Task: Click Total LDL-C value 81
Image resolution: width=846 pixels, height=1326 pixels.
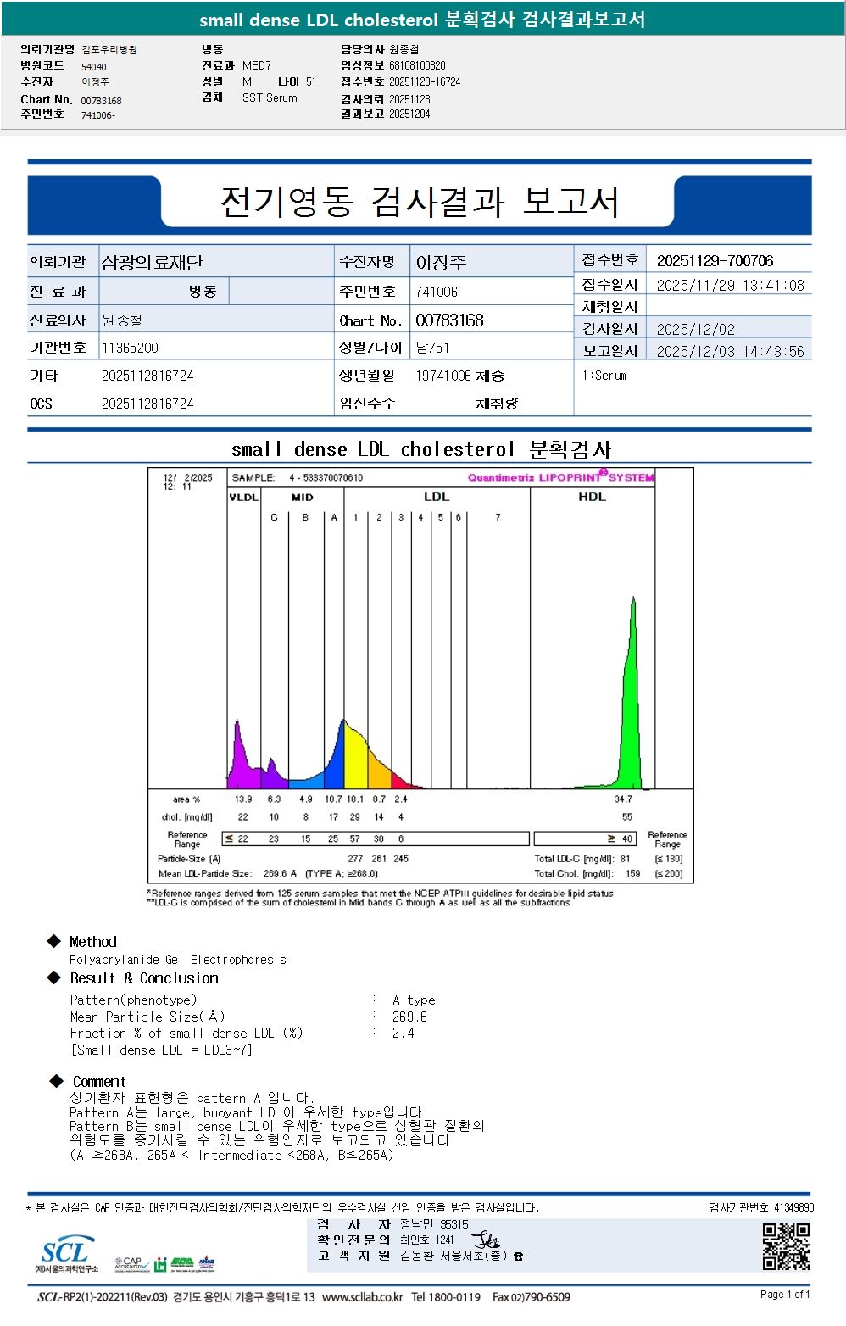Action: point(625,859)
